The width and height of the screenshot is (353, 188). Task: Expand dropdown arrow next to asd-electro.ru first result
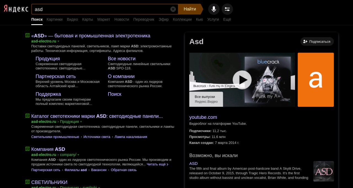point(58,41)
